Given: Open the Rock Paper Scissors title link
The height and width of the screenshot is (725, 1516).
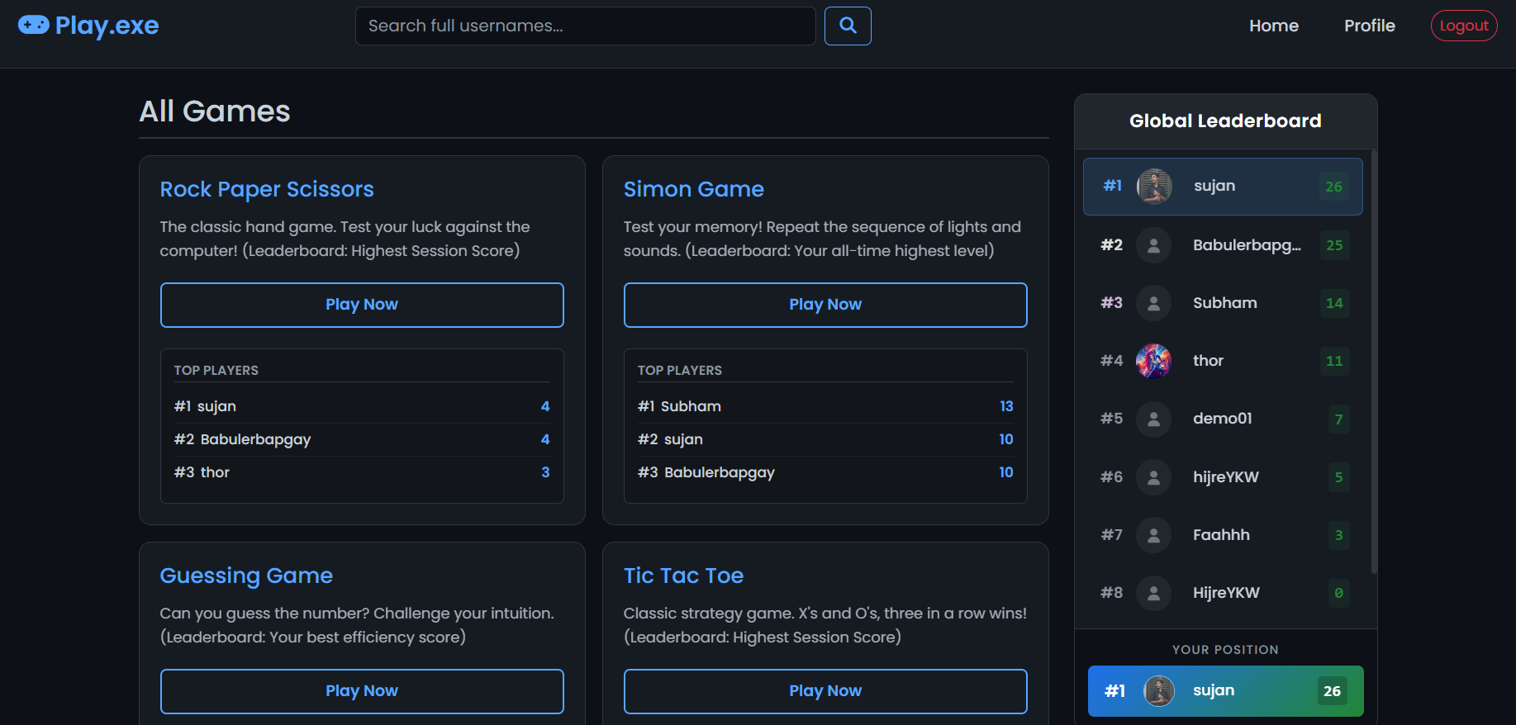Looking at the screenshot, I should click(x=267, y=189).
